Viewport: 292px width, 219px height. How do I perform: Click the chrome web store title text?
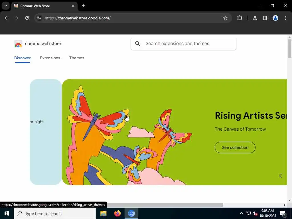tap(43, 44)
